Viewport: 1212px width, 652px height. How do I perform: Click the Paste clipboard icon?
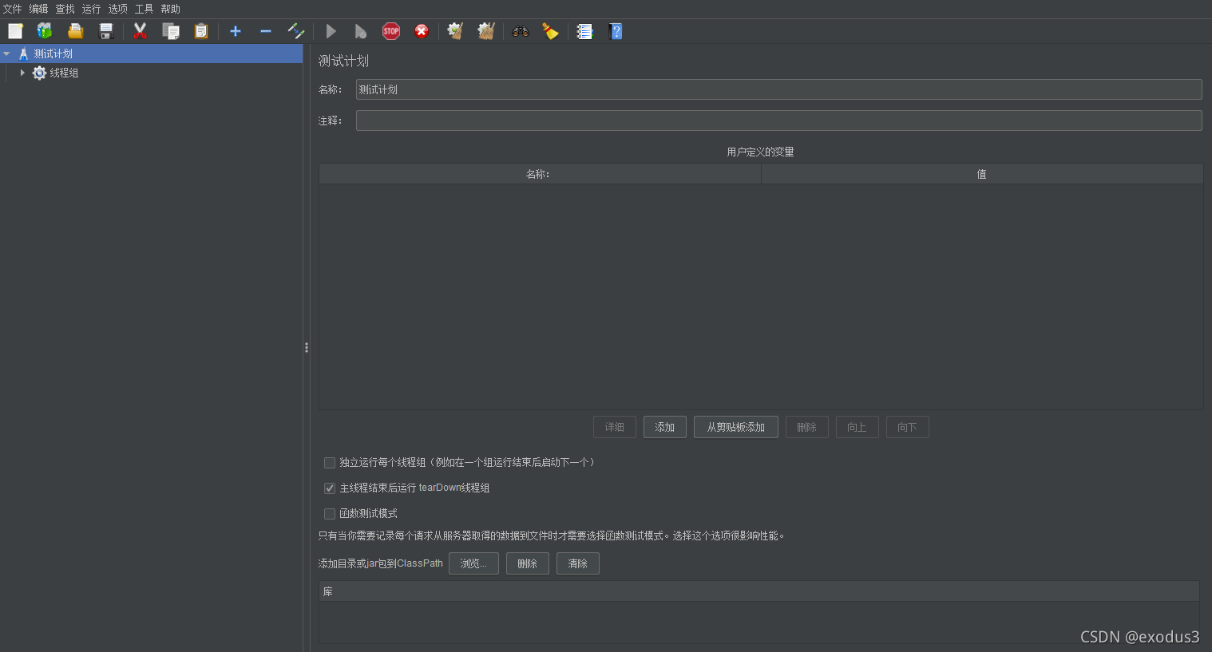(201, 31)
